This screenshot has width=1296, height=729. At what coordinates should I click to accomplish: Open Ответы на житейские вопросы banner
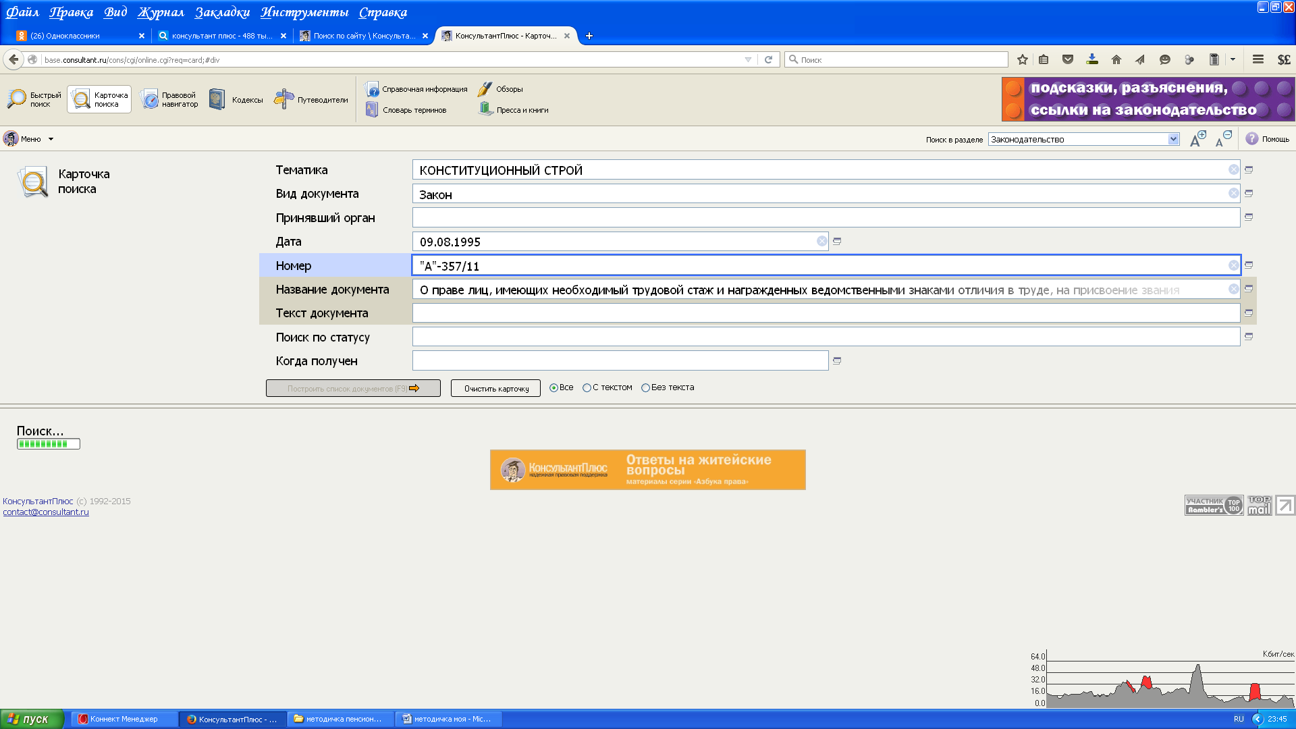pos(648,469)
